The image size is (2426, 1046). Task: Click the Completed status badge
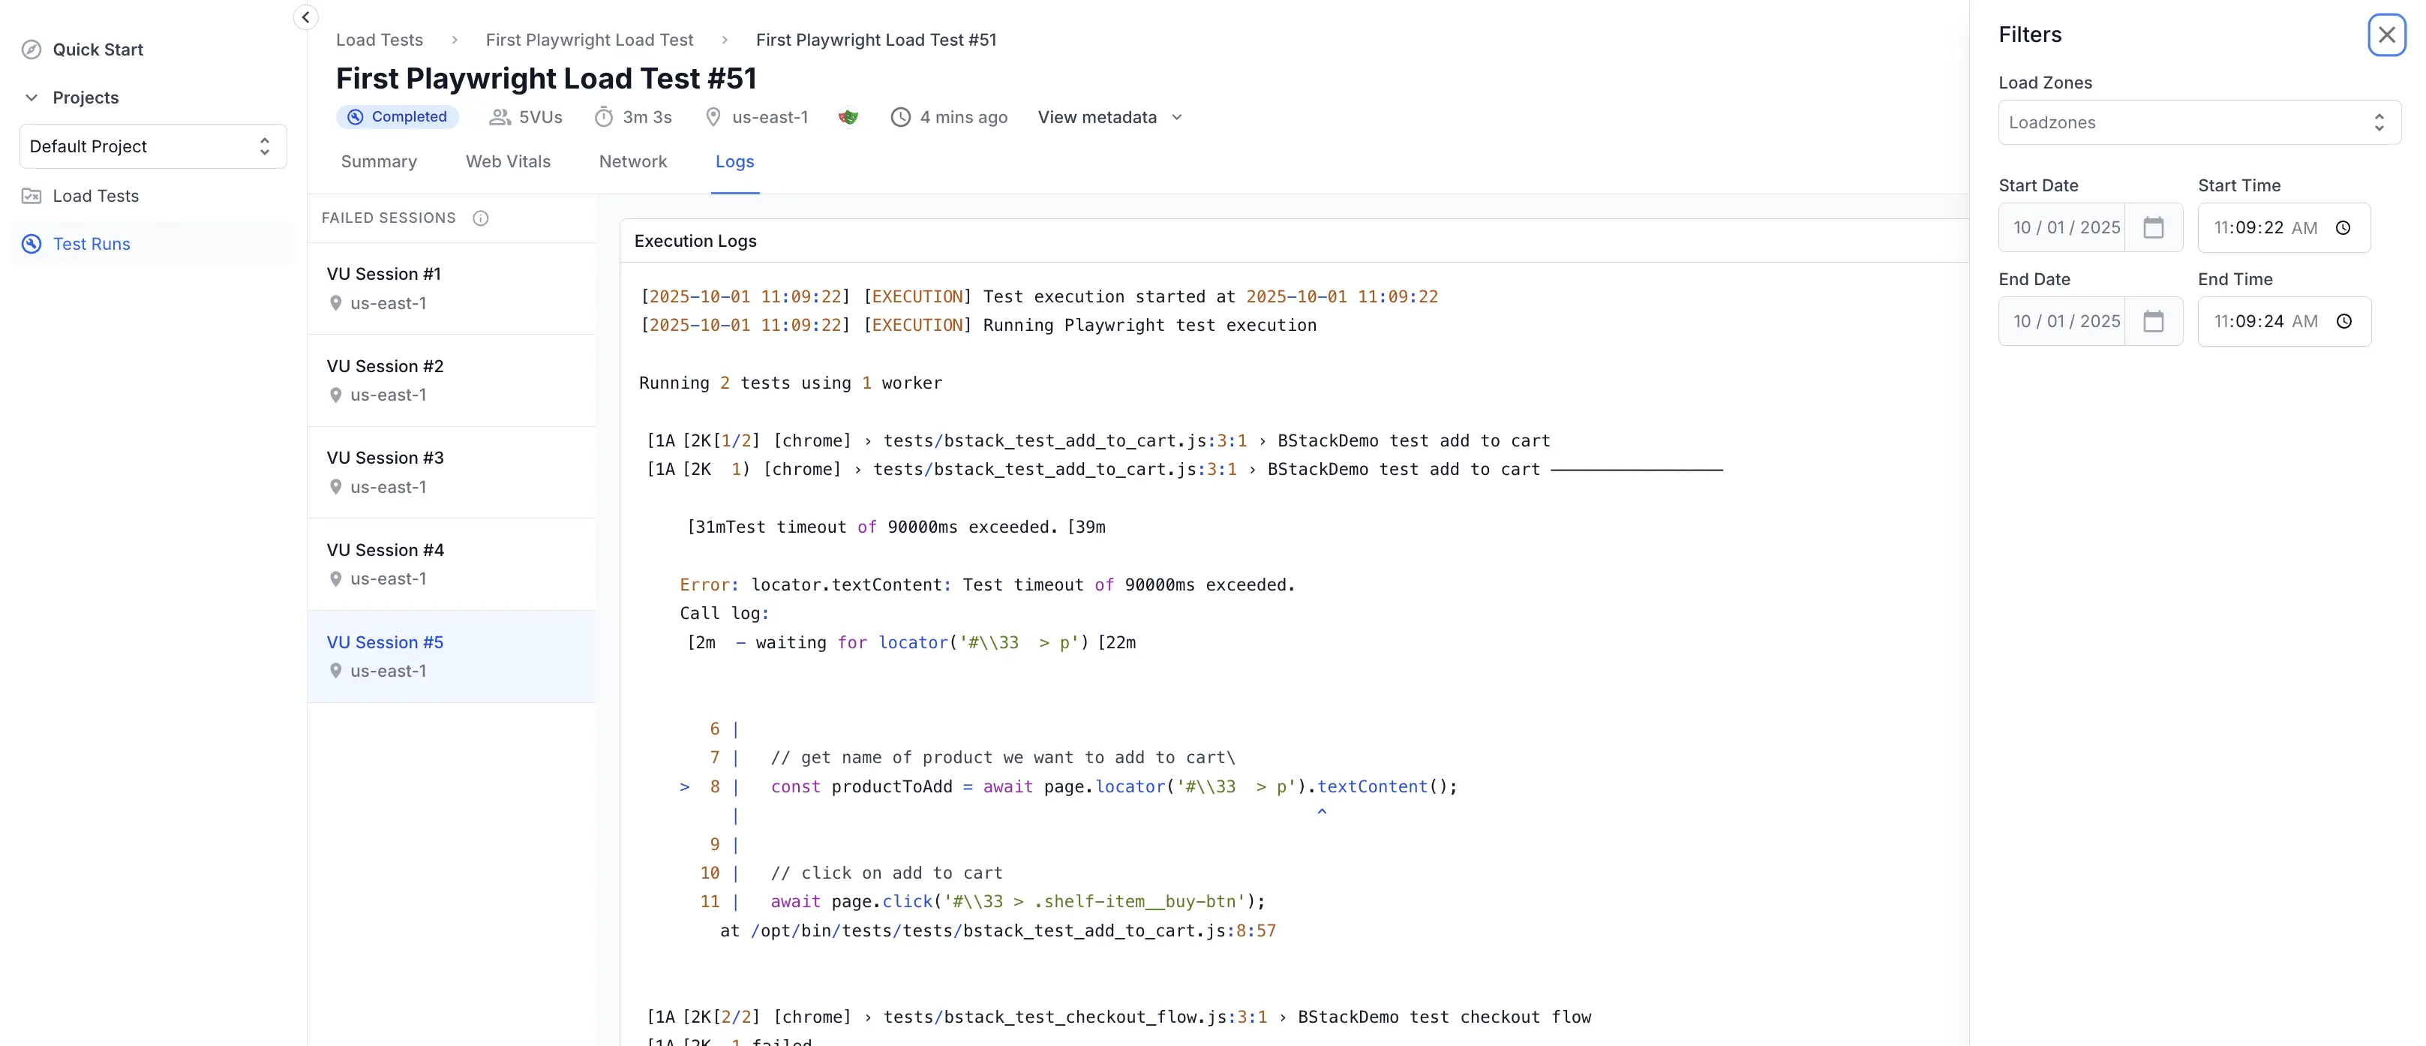coord(398,117)
